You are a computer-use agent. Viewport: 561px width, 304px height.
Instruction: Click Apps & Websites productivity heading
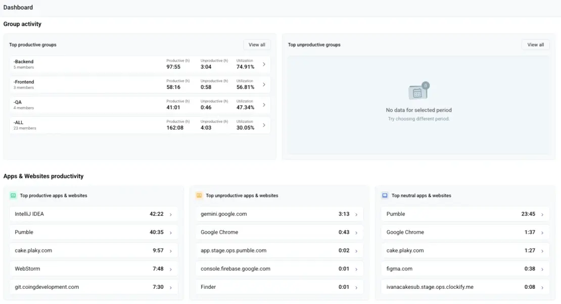43,176
